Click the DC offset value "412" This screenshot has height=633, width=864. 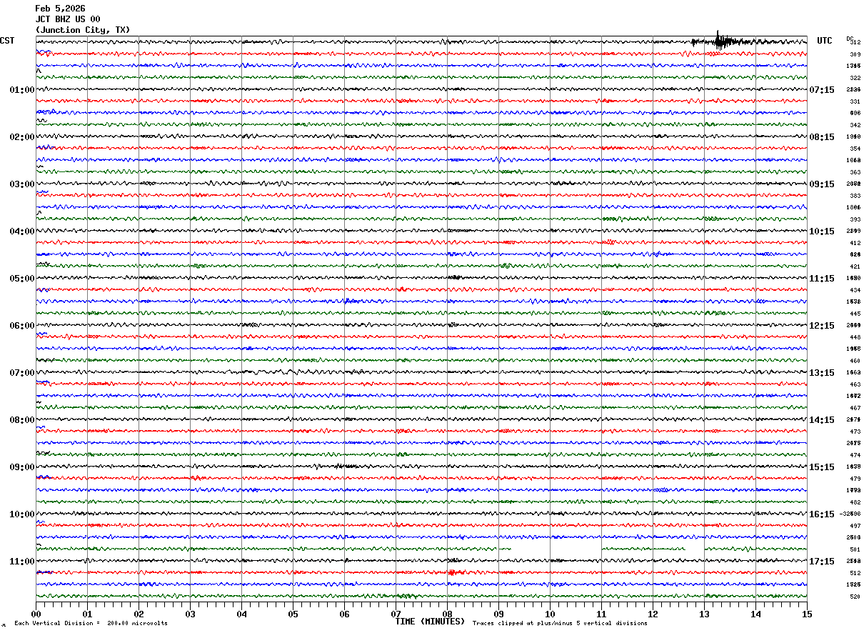click(x=855, y=243)
